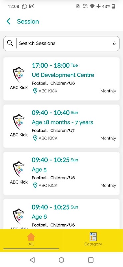The image size is (123, 267).
Task: Tap the Android recent apps square button
Action: [91, 260]
